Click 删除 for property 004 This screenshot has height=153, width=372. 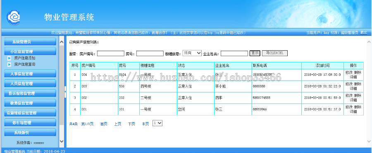358,73
